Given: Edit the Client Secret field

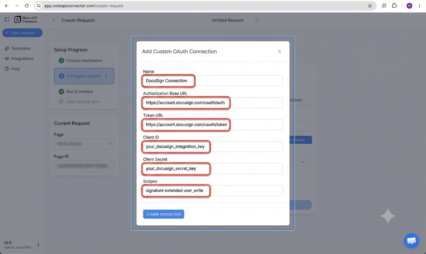Looking at the screenshot, I should pyautogui.click(x=213, y=169).
